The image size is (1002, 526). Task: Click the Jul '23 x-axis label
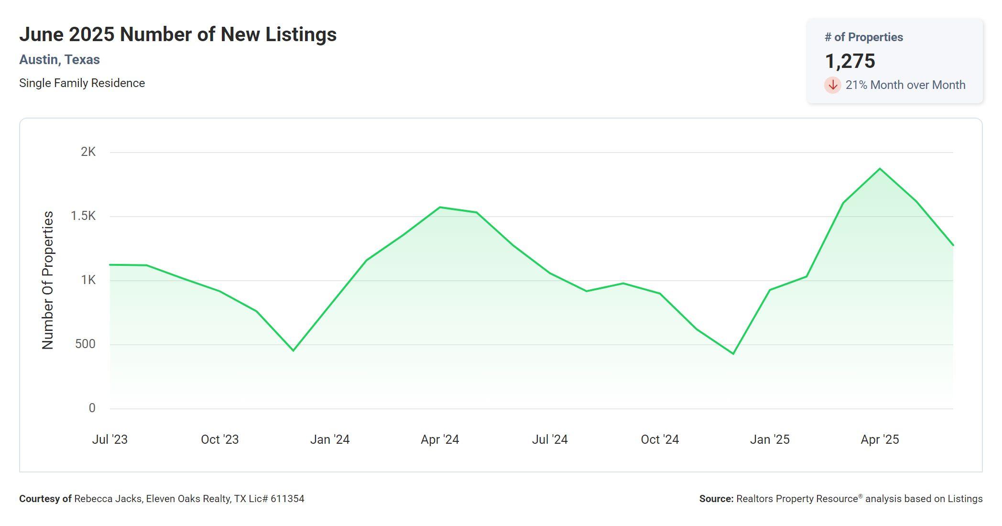pos(109,439)
